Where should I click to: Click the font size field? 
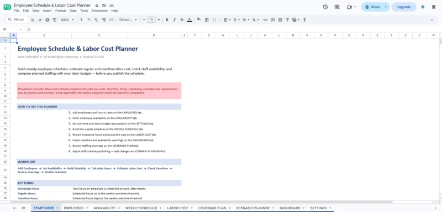[151, 20]
